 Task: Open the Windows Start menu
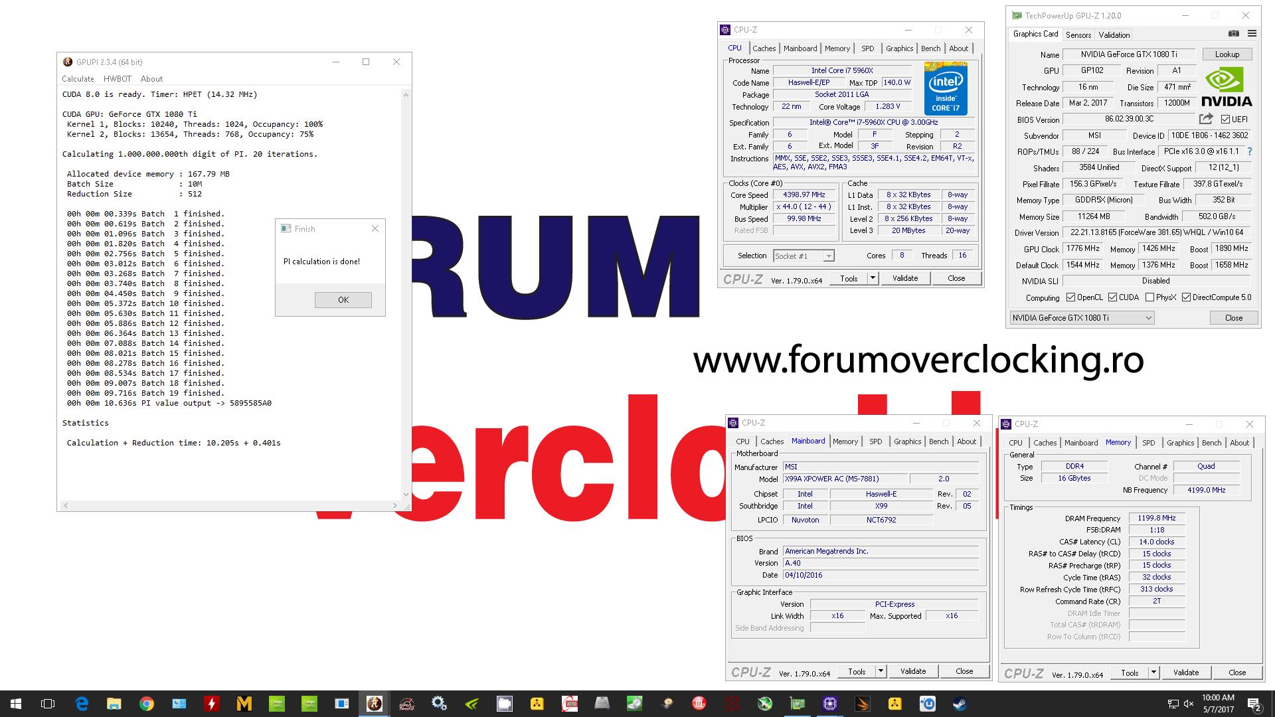(16, 704)
